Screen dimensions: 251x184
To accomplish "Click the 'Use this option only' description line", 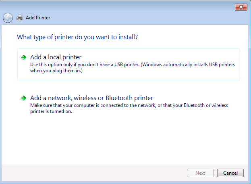I will tap(133, 65).
